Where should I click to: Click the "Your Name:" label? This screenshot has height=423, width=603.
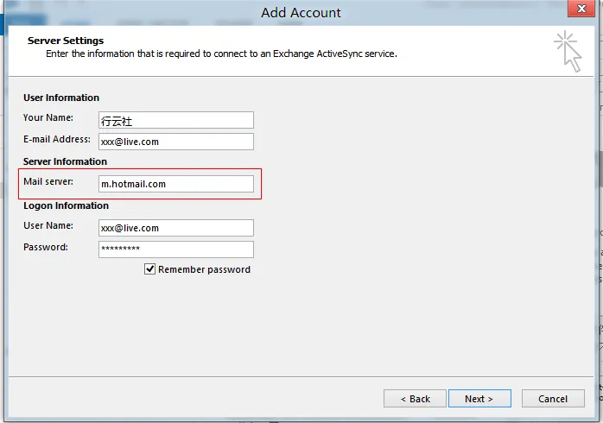[x=48, y=117]
